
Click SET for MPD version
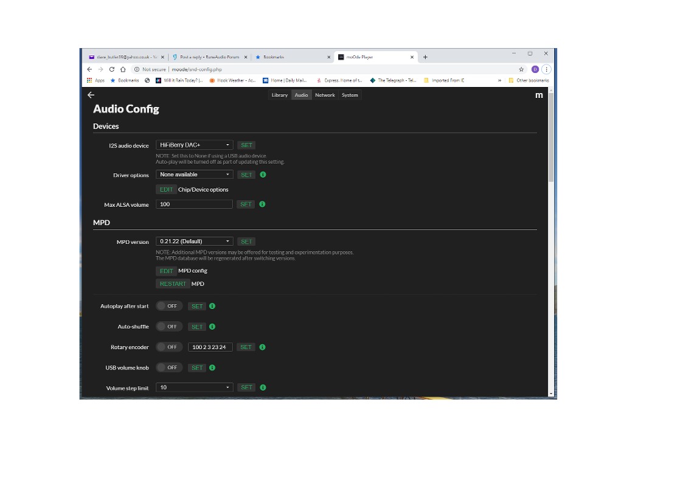pyautogui.click(x=246, y=241)
